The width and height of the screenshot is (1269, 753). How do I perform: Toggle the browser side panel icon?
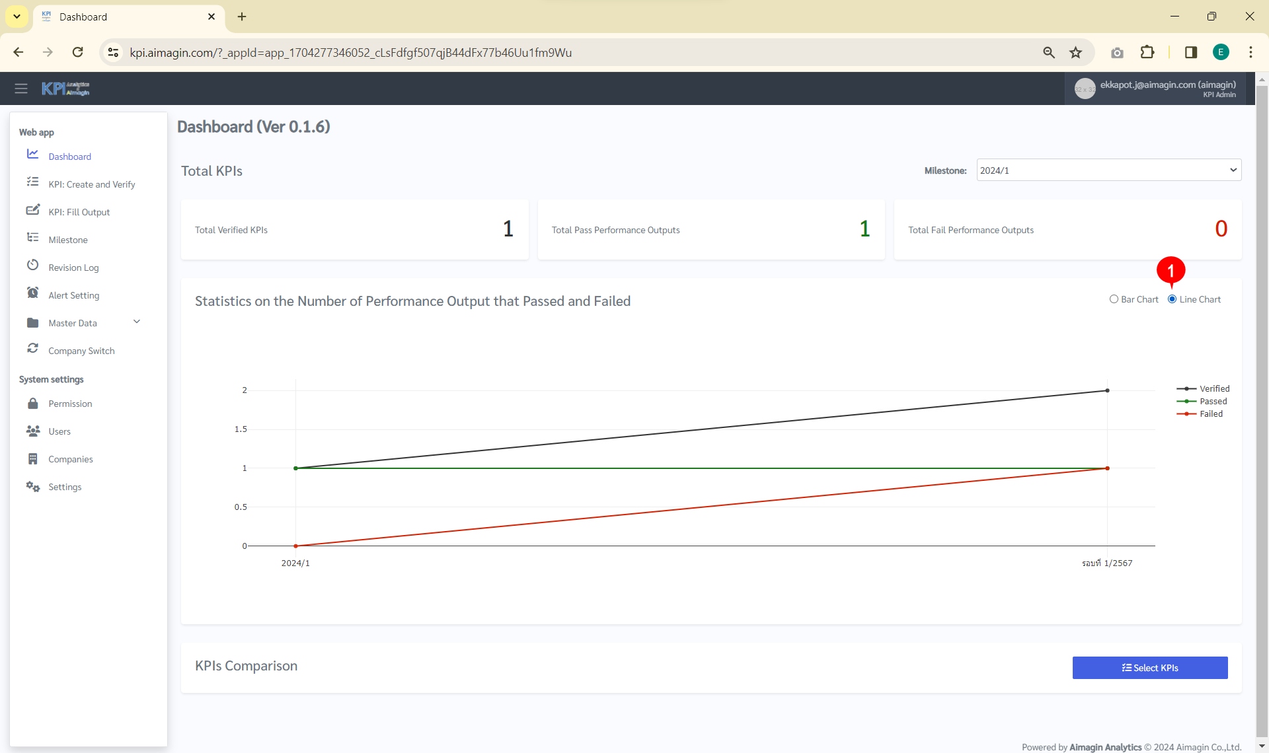click(x=1191, y=52)
